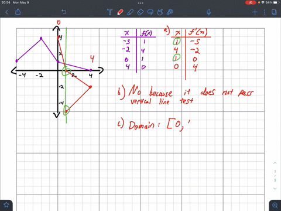Undo the last stroke

(64, 12)
